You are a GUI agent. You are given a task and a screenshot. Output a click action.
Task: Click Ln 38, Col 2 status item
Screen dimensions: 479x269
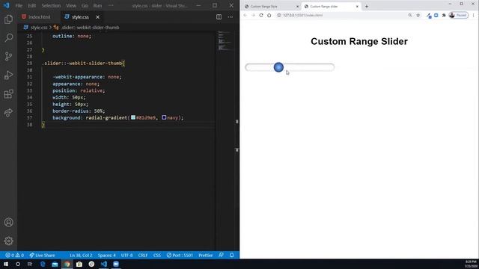tap(81, 256)
